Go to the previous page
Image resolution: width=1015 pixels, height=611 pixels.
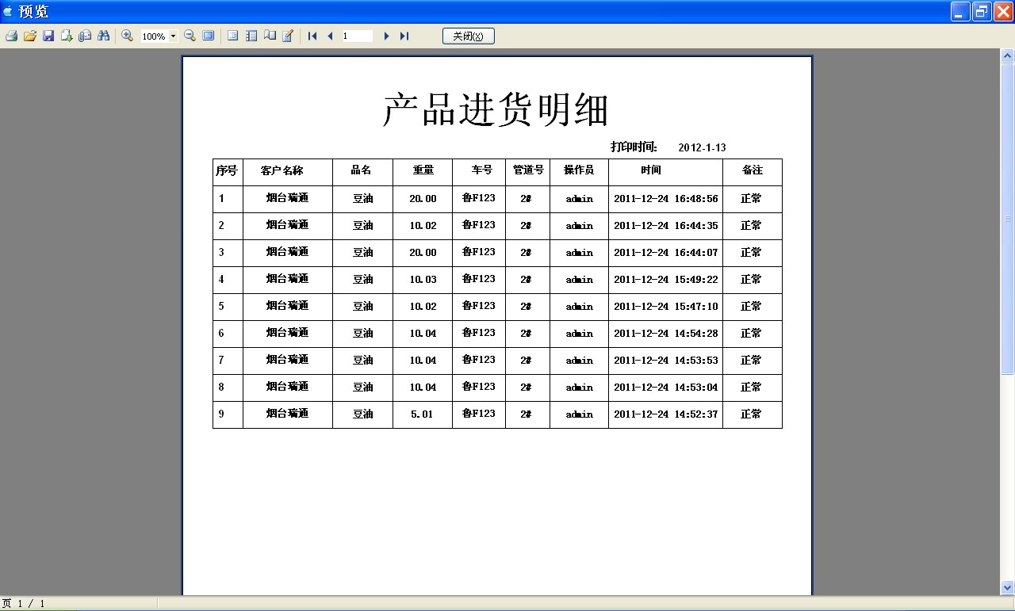(330, 36)
